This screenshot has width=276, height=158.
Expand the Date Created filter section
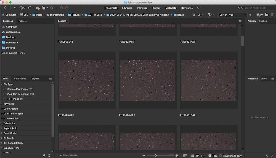point(2,109)
